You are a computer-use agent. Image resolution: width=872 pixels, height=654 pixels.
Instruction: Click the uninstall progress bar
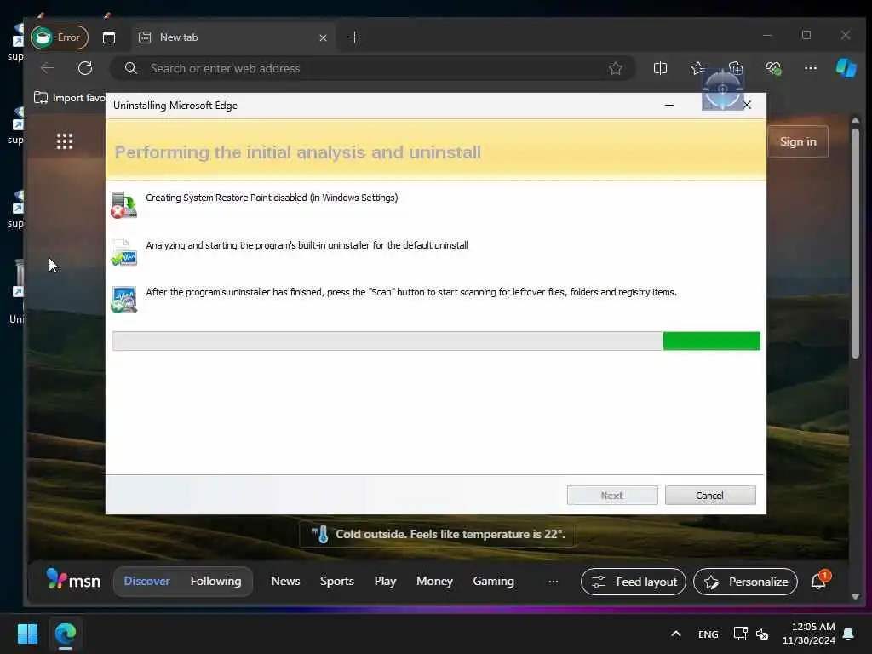(x=436, y=341)
